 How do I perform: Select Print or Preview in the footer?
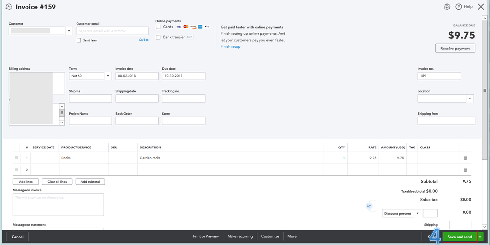coord(206,236)
